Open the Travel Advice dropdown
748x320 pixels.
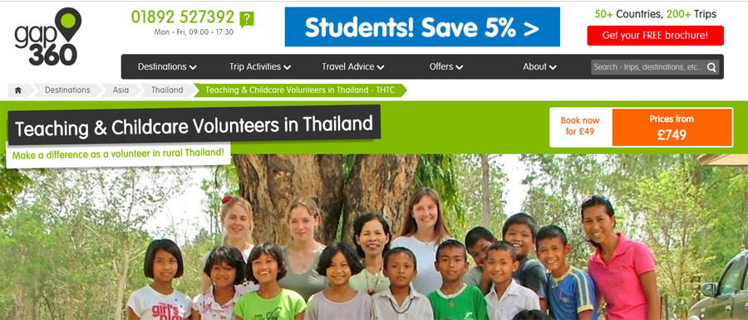pyautogui.click(x=352, y=66)
